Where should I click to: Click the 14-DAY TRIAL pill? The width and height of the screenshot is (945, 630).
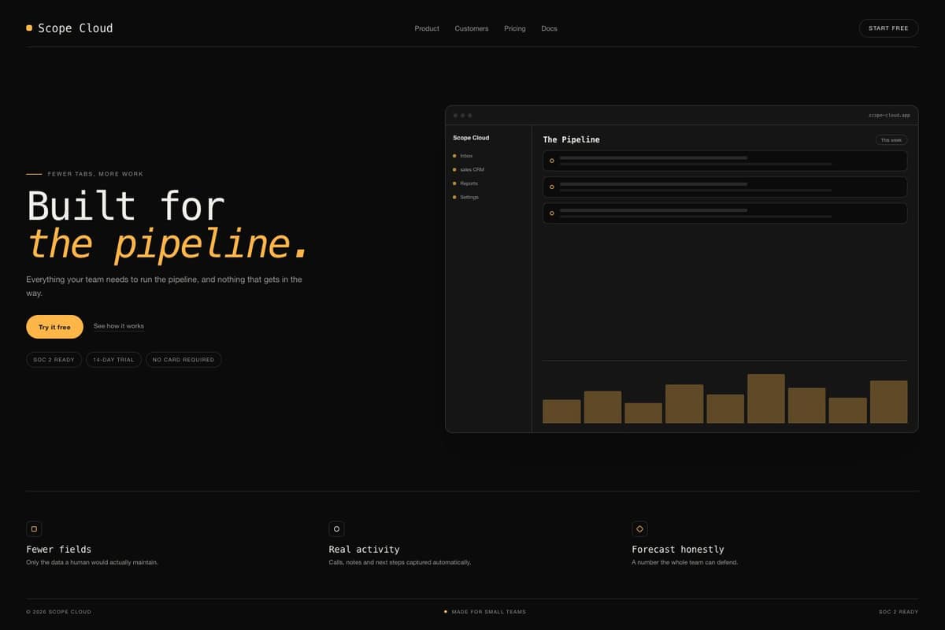pyautogui.click(x=113, y=359)
